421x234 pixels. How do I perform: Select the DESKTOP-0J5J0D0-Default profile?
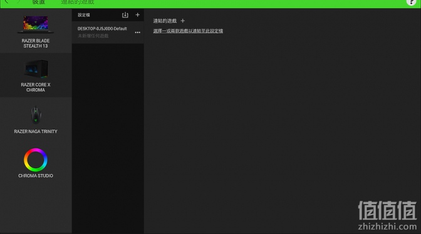[x=108, y=32]
